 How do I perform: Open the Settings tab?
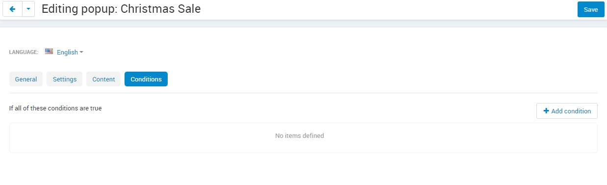65,79
